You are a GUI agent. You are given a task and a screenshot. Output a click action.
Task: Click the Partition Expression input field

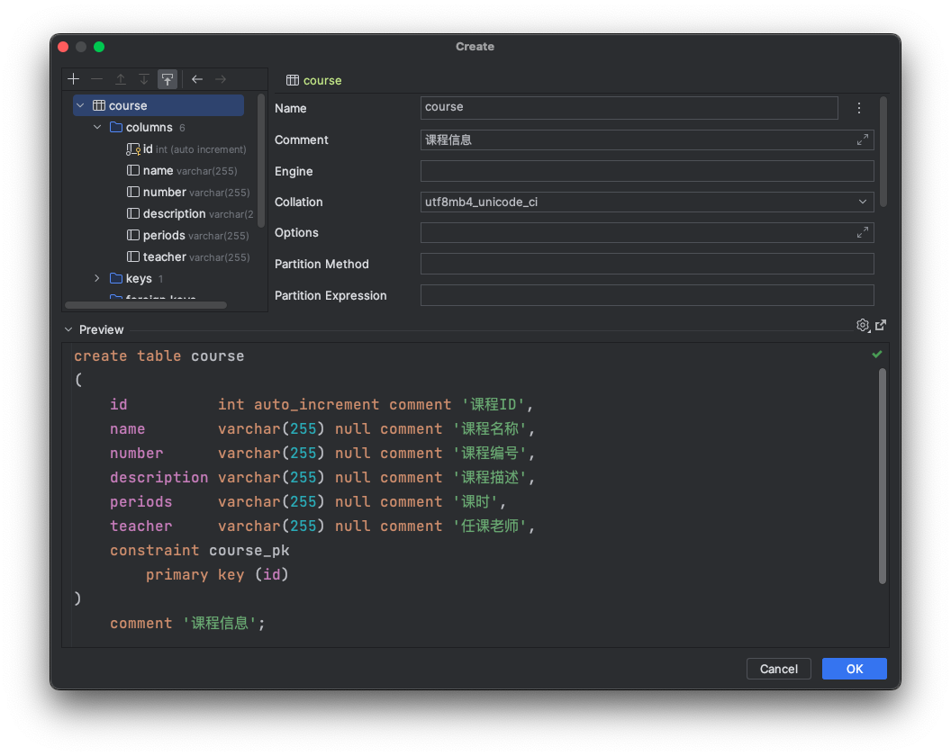pos(647,295)
